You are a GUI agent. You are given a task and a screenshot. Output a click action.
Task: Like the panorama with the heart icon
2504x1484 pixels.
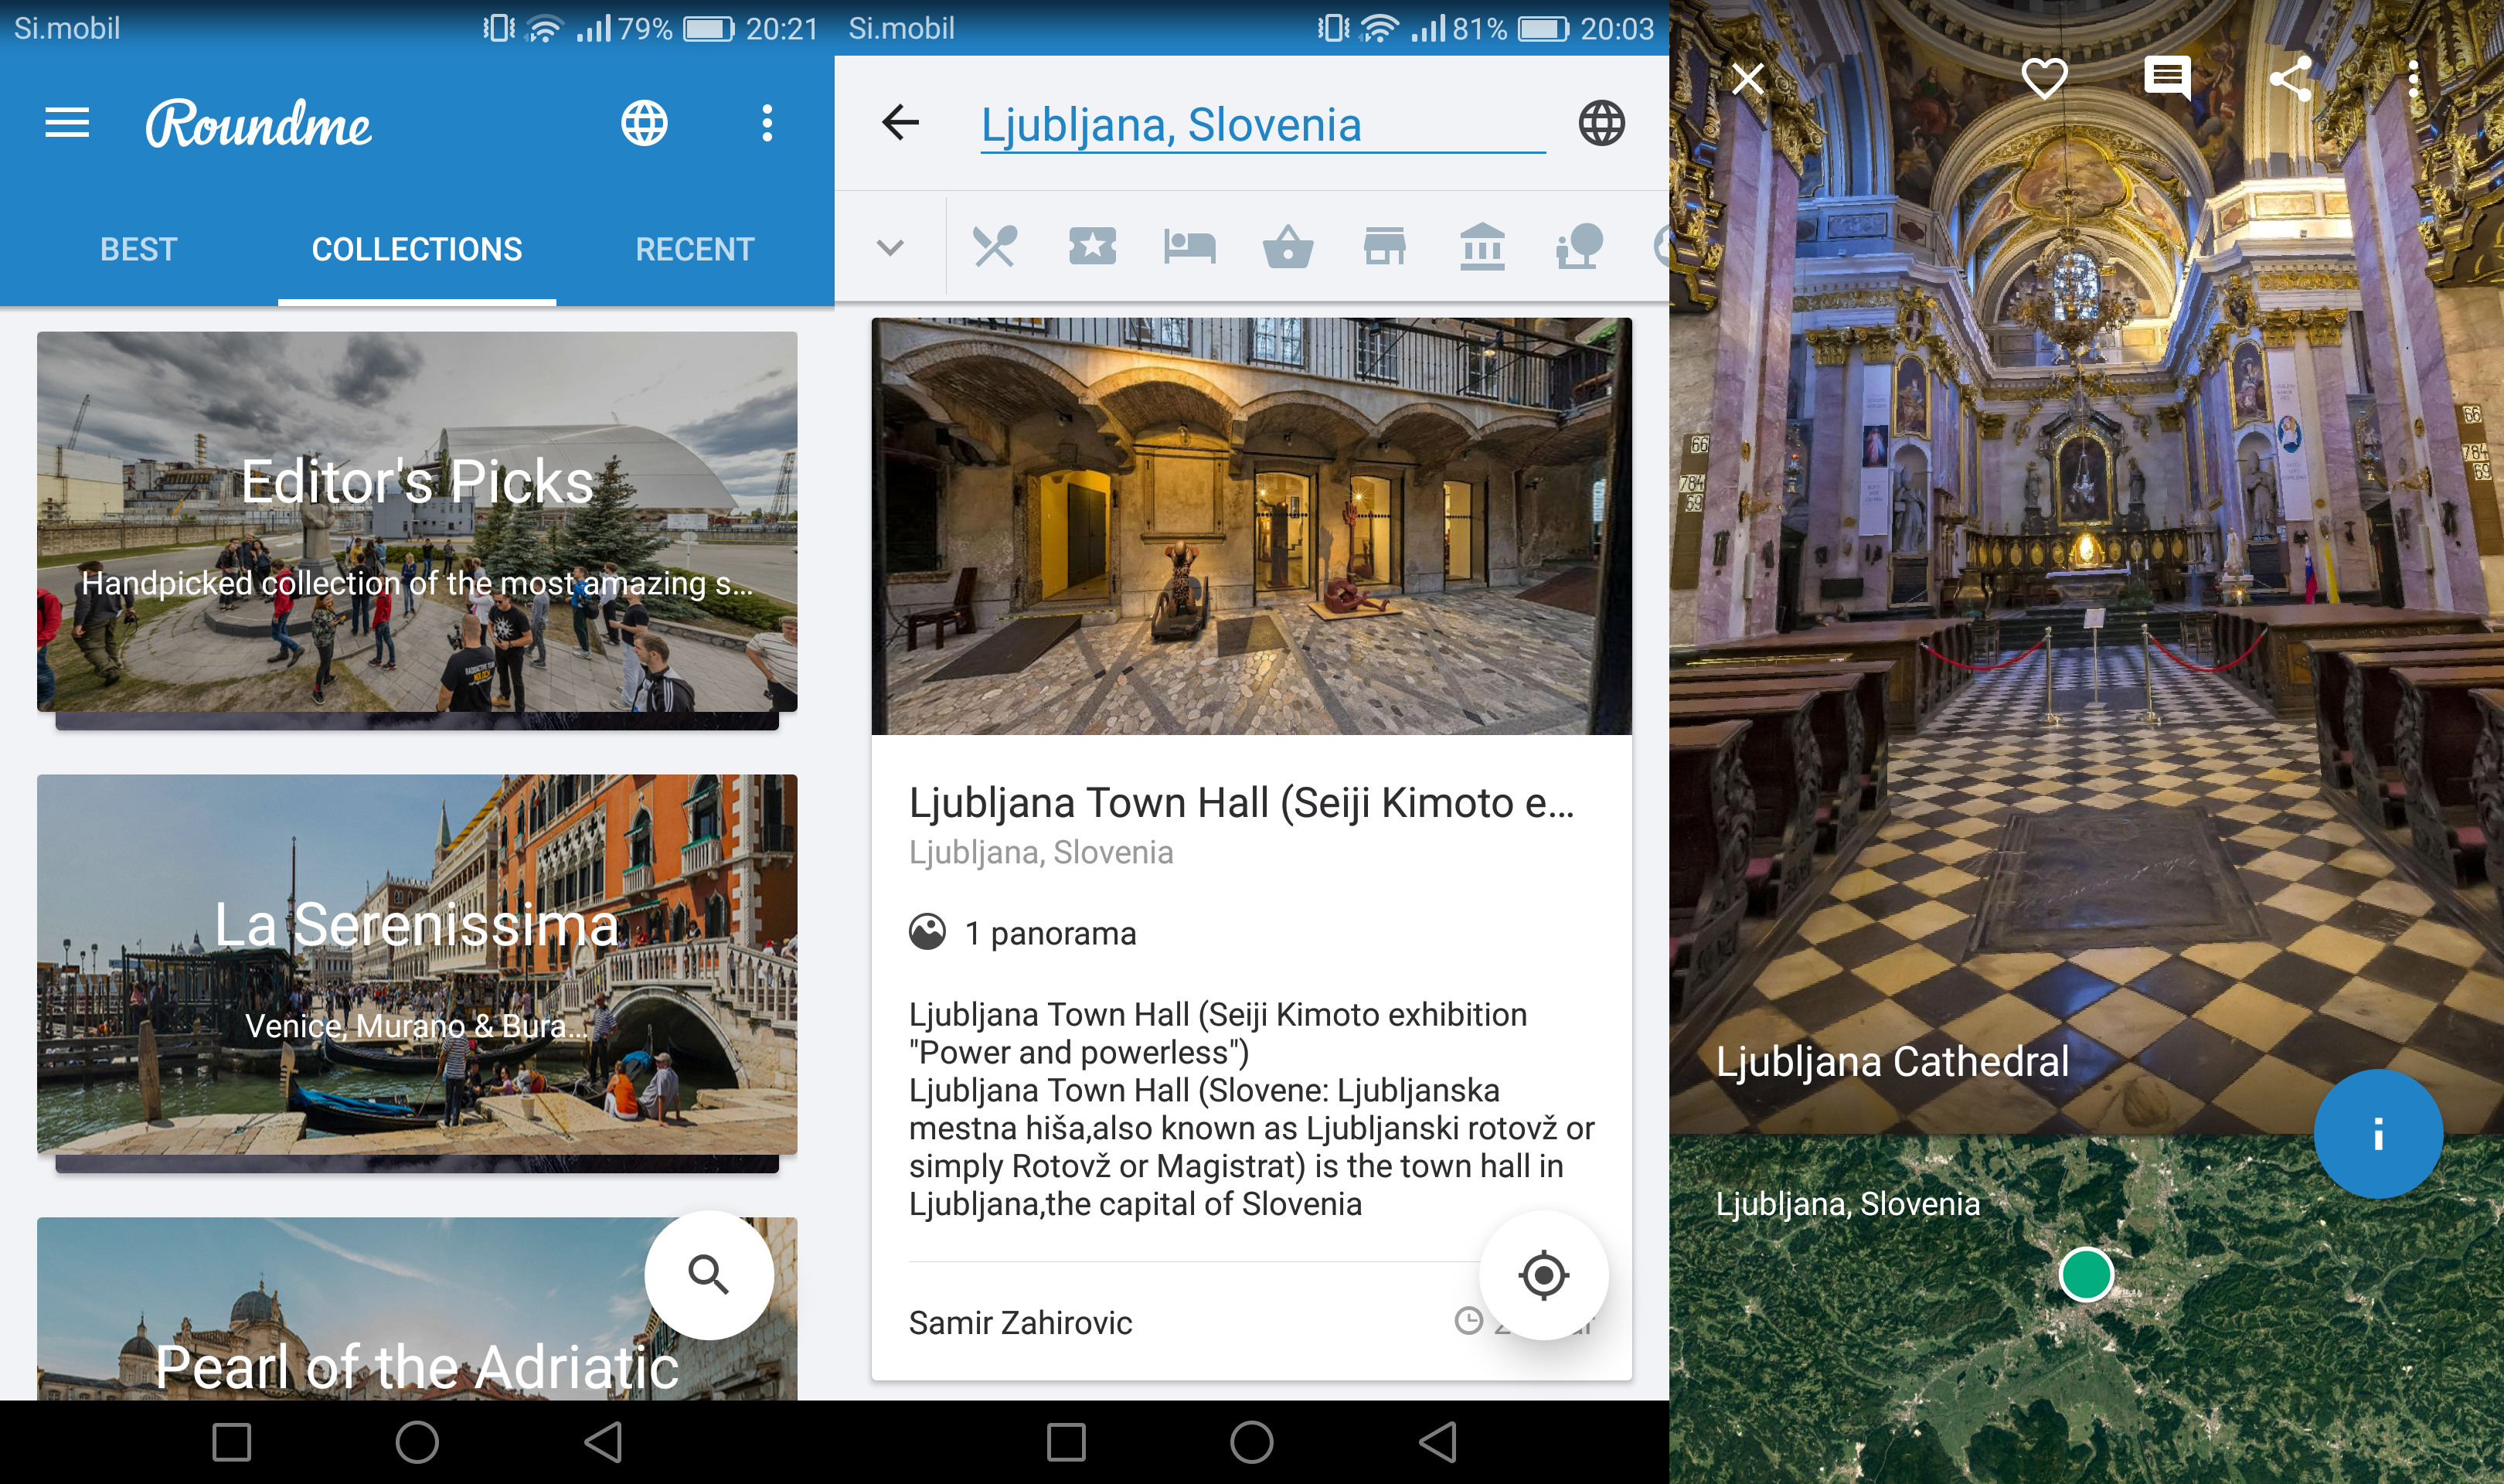(2044, 78)
